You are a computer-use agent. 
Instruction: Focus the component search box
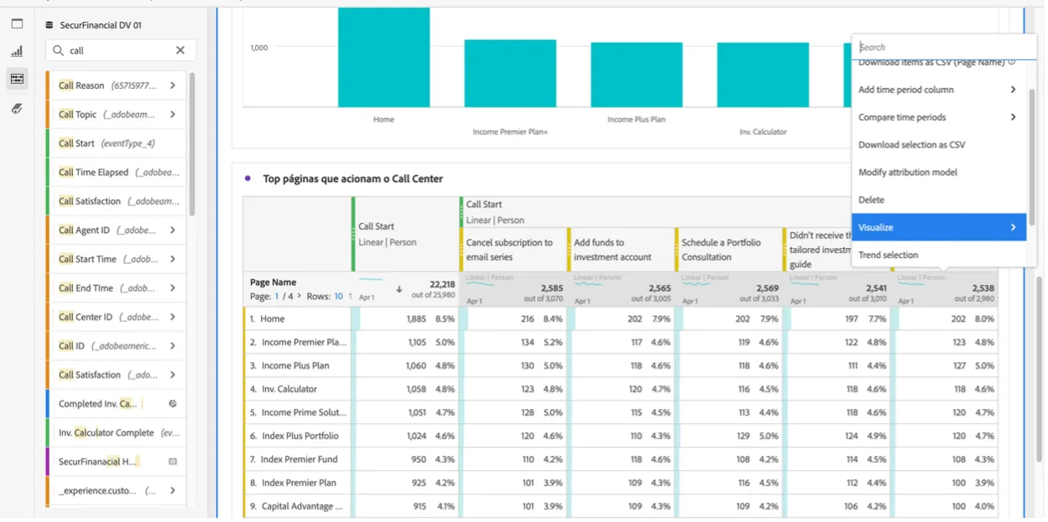click(120, 51)
